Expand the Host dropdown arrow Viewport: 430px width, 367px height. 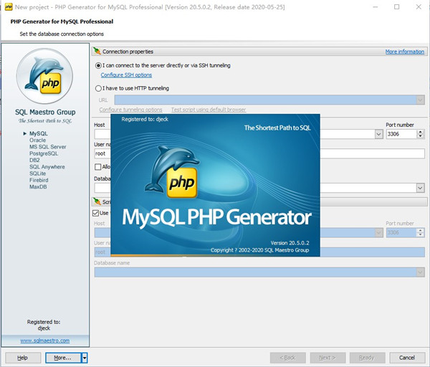click(x=378, y=134)
